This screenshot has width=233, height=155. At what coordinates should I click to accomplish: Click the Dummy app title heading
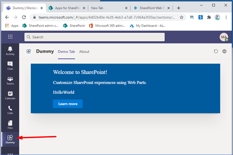point(45,51)
